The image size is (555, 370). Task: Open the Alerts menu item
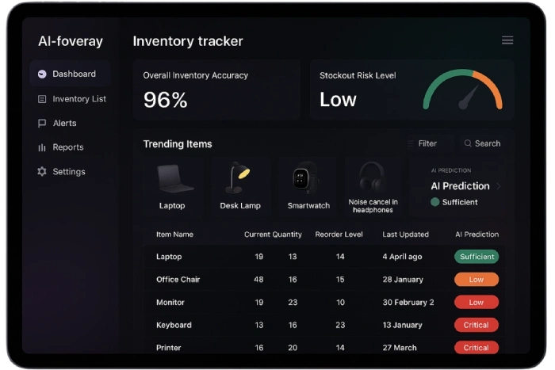click(x=57, y=123)
